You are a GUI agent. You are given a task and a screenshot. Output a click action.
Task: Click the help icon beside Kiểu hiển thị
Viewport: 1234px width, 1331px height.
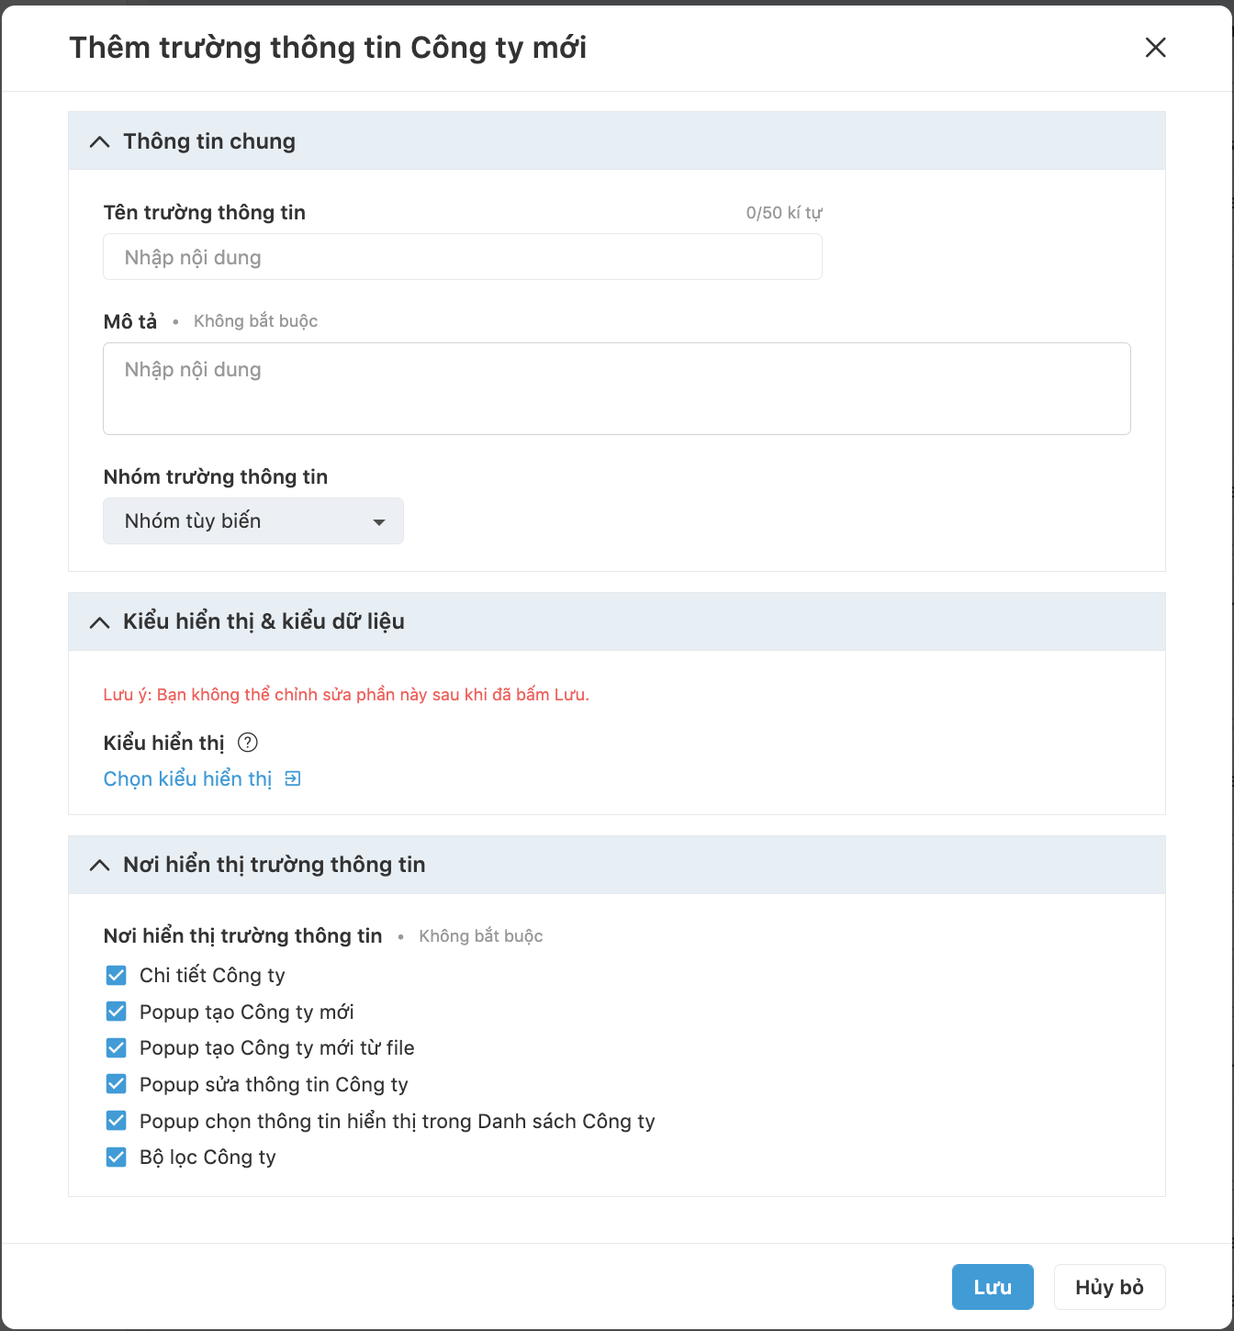click(x=248, y=743)
